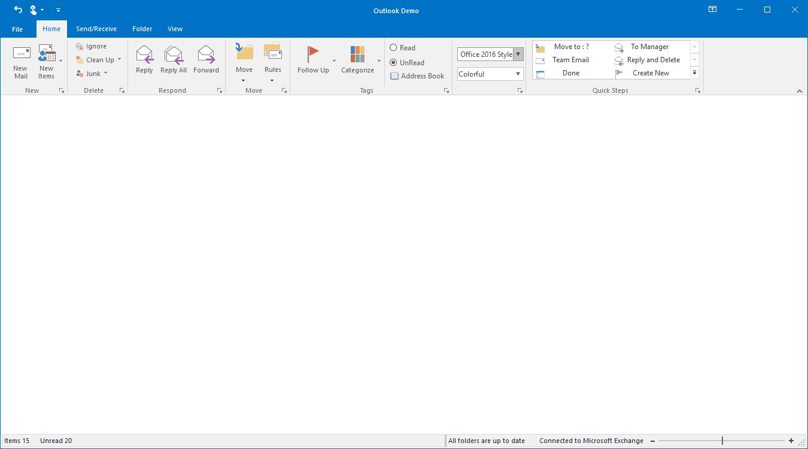The height and width of the screenshot is (449, 808).
Task: Switch to the Home tab
Action: point(51,29)
